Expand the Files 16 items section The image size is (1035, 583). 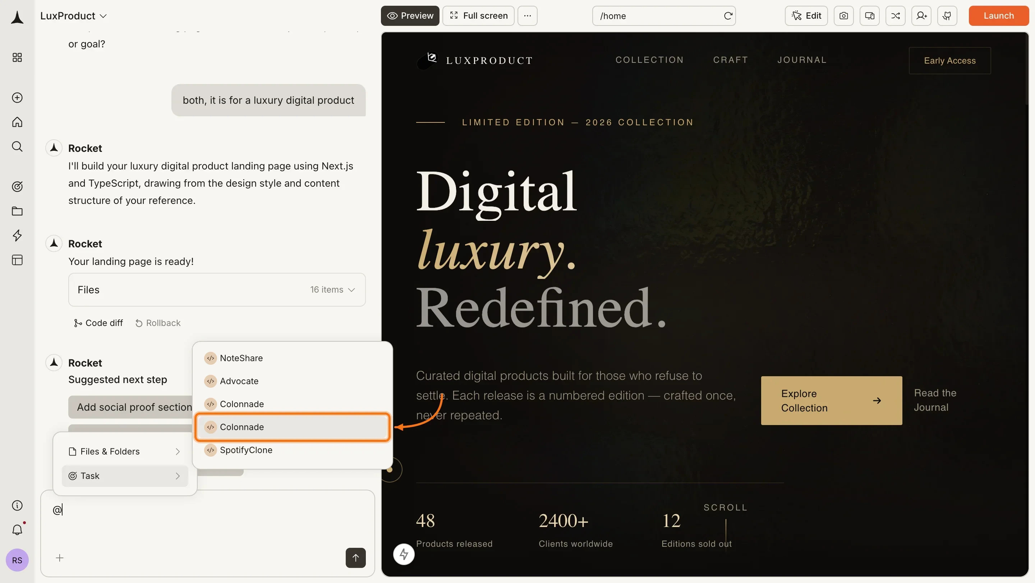(x=217, y=290)
